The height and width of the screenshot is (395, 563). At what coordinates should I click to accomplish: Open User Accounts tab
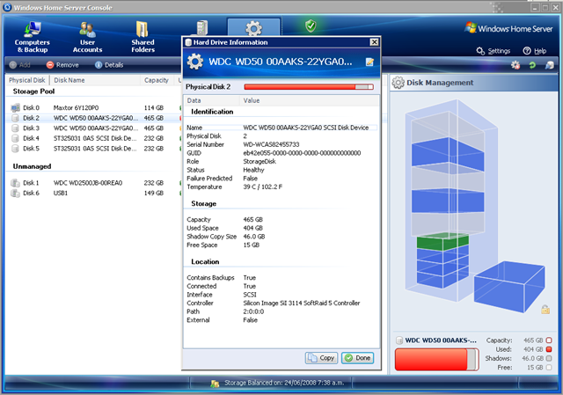point(87,37)
